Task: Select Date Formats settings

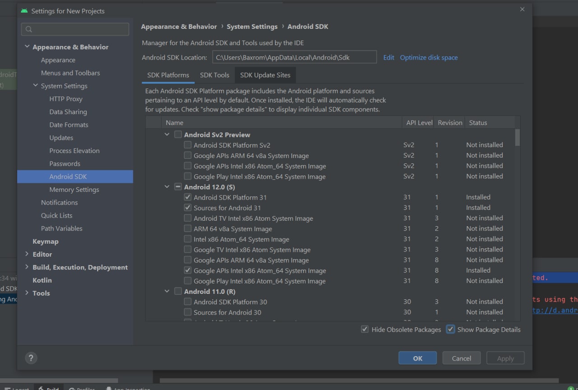Action: (69, 125)
